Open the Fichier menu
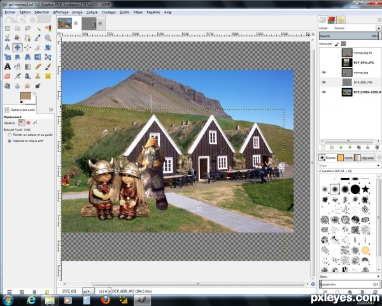This screenshot has height=306, width=382. click(x=10, y=12)
